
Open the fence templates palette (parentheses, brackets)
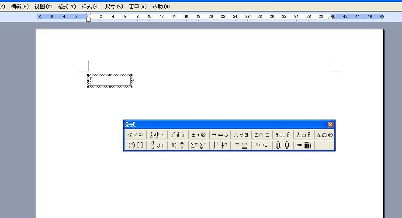(x=135, y=145)
